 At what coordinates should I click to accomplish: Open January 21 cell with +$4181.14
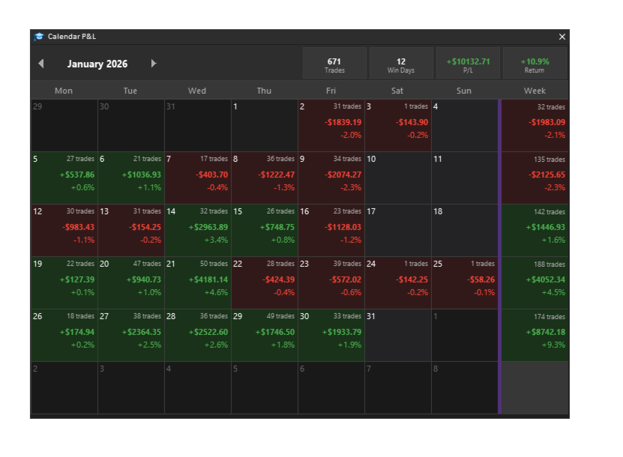[x=198, y=282]
